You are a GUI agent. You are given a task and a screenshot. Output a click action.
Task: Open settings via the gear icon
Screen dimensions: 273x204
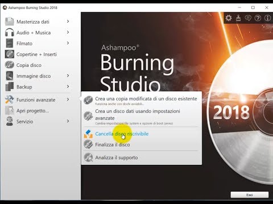229,18
